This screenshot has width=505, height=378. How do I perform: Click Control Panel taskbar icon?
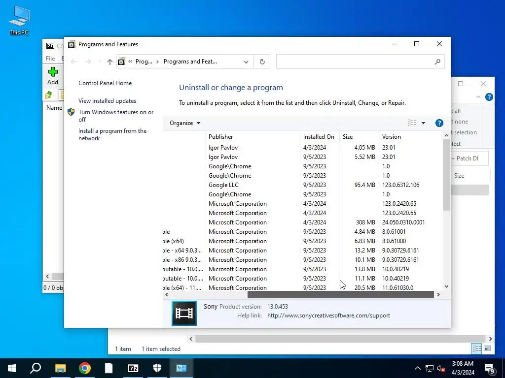[x=181, y=368]
